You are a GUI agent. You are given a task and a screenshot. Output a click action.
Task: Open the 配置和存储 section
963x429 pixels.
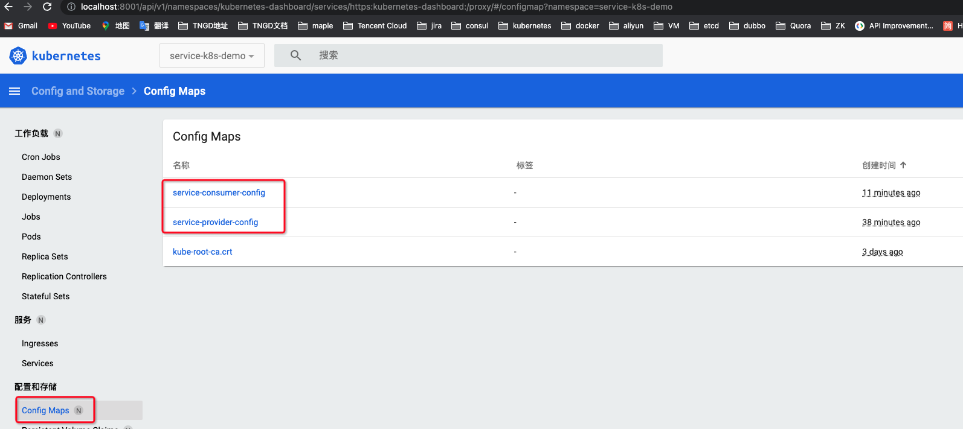[36, 387]
